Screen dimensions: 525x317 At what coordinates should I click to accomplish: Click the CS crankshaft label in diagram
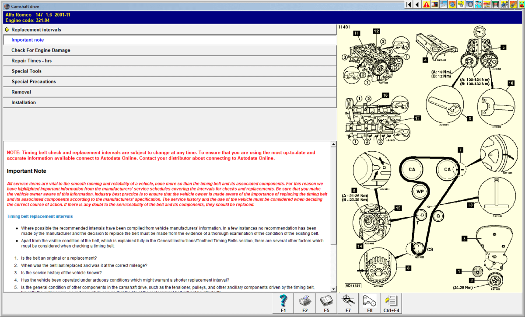pos(430,250)
